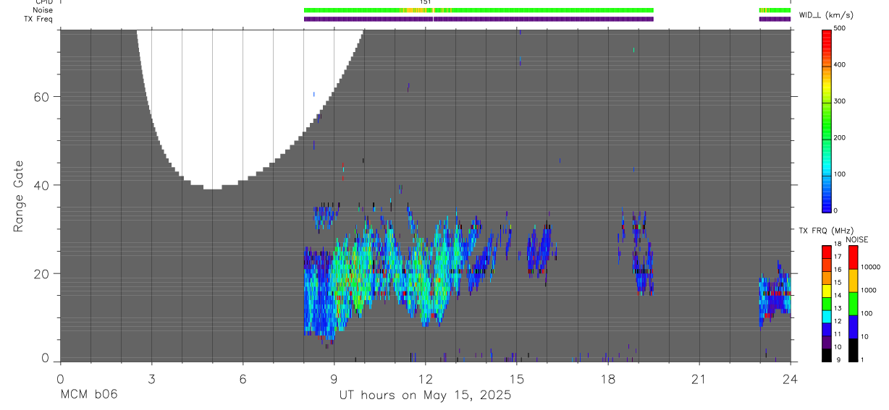Select the blue 10–100 swatch of the NOISE bar
The height and width of the screenshot is (410, 889).
click(853, 326)
